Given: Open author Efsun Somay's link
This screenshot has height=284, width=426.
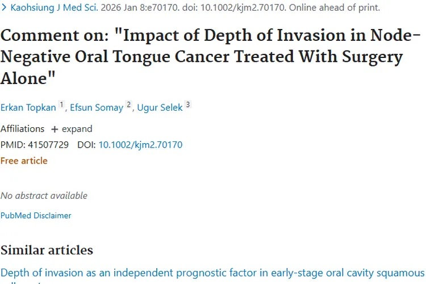Looking at the screenshot, I should [96, 107].
